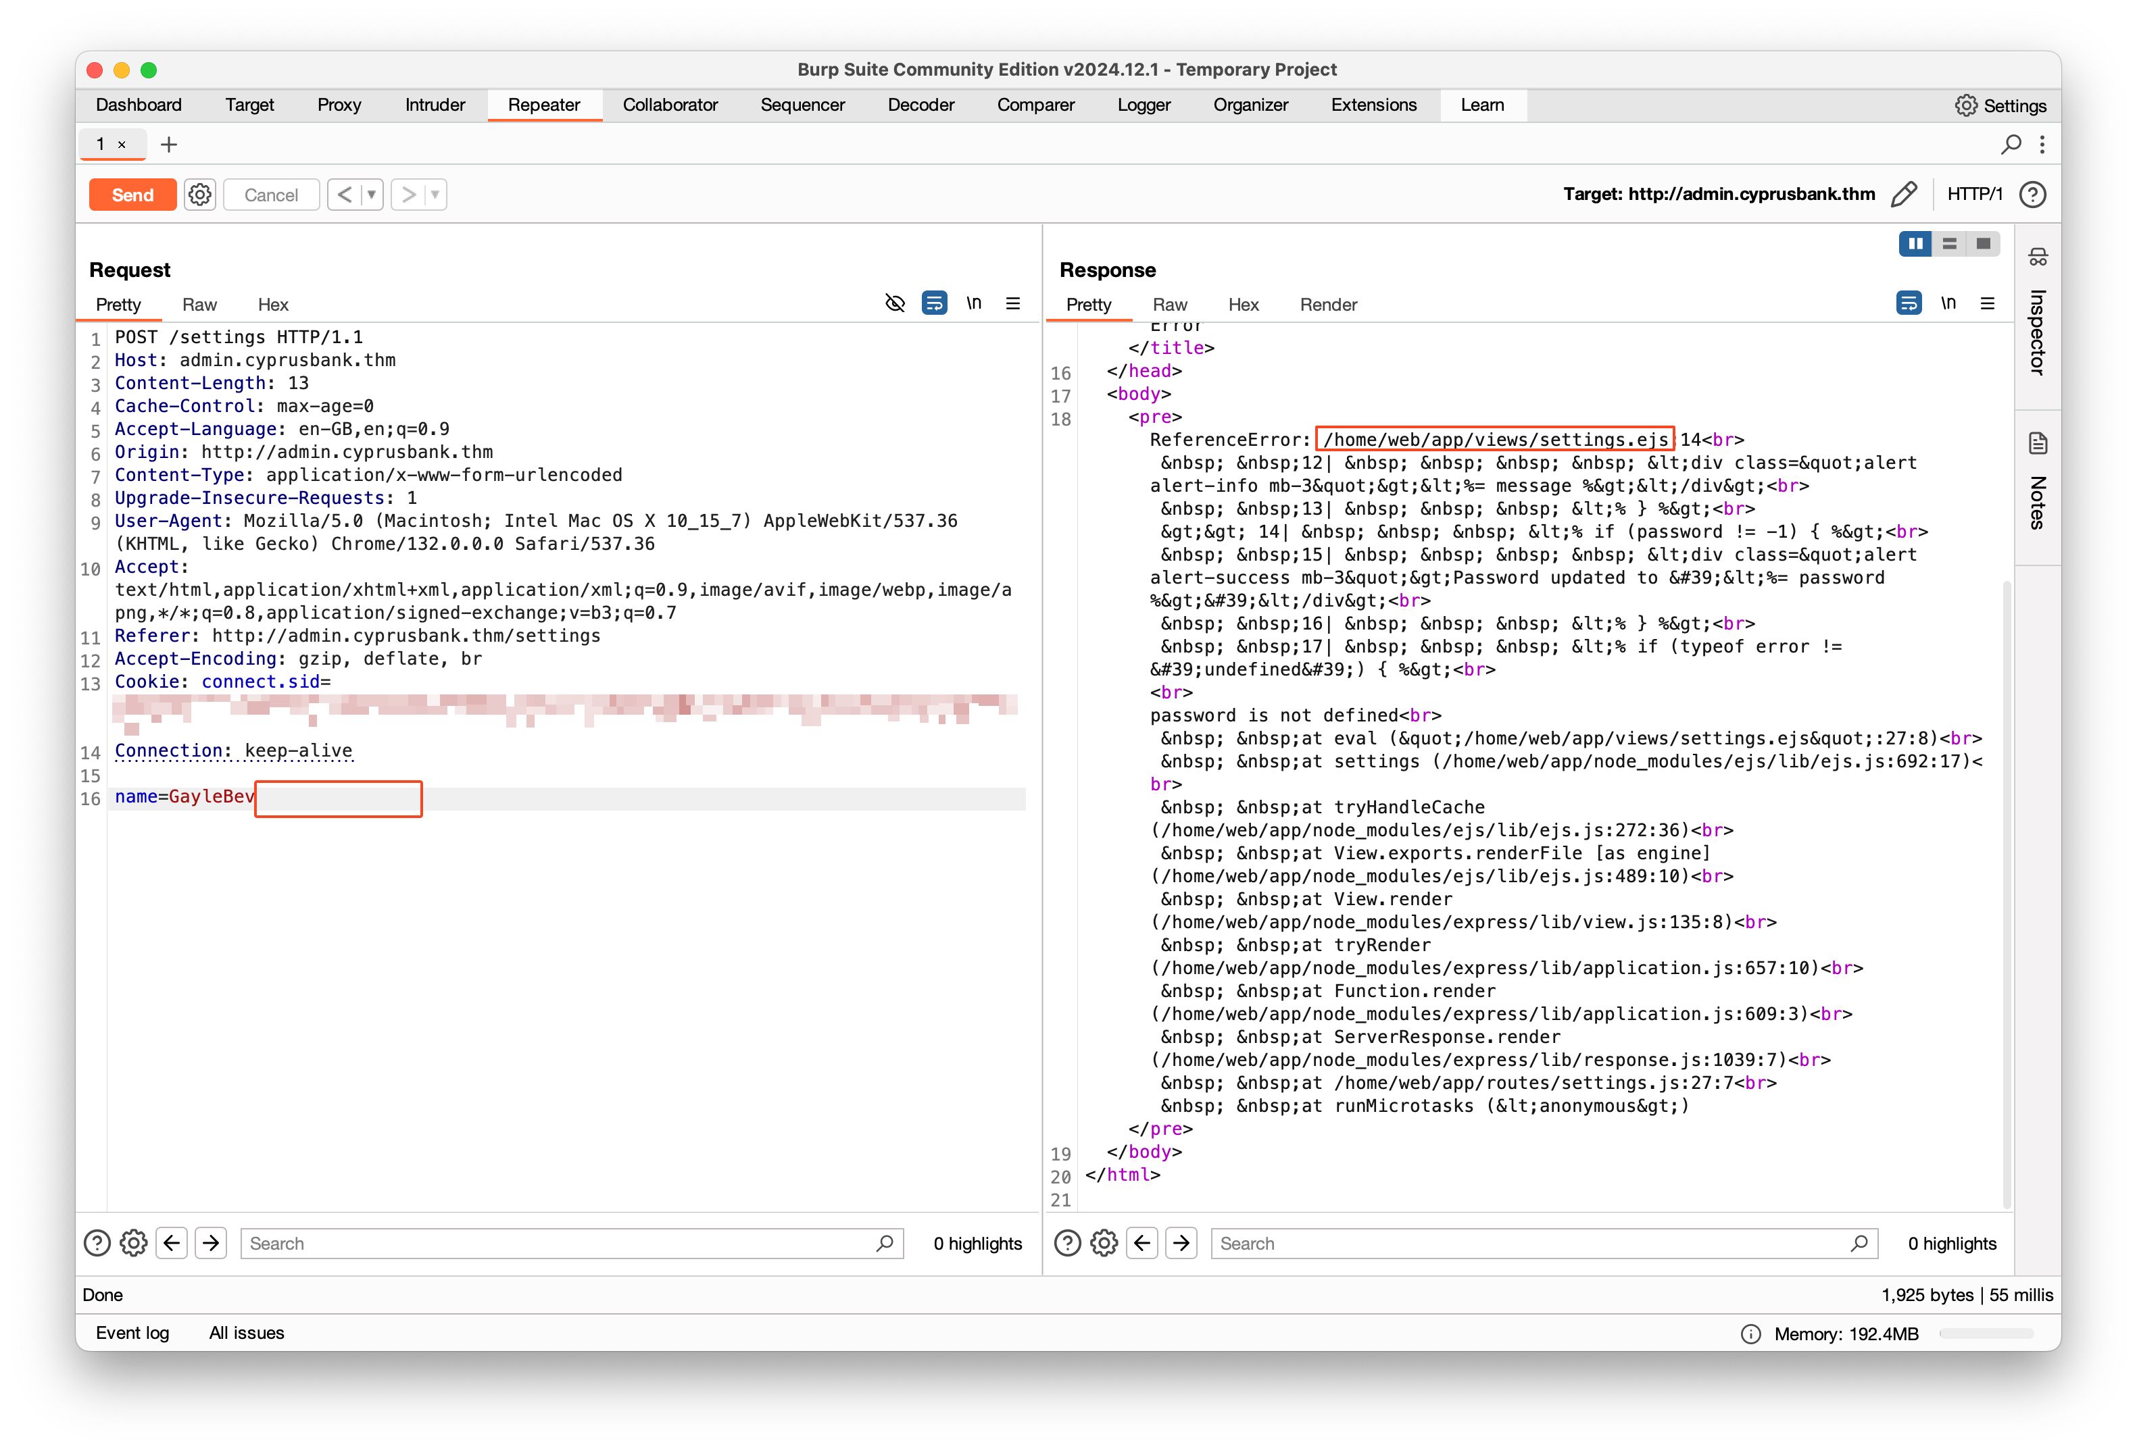The image size is (2137, 1451).
Task: Edit target with the pencil icon
Action: click(x=1905, y=195)
